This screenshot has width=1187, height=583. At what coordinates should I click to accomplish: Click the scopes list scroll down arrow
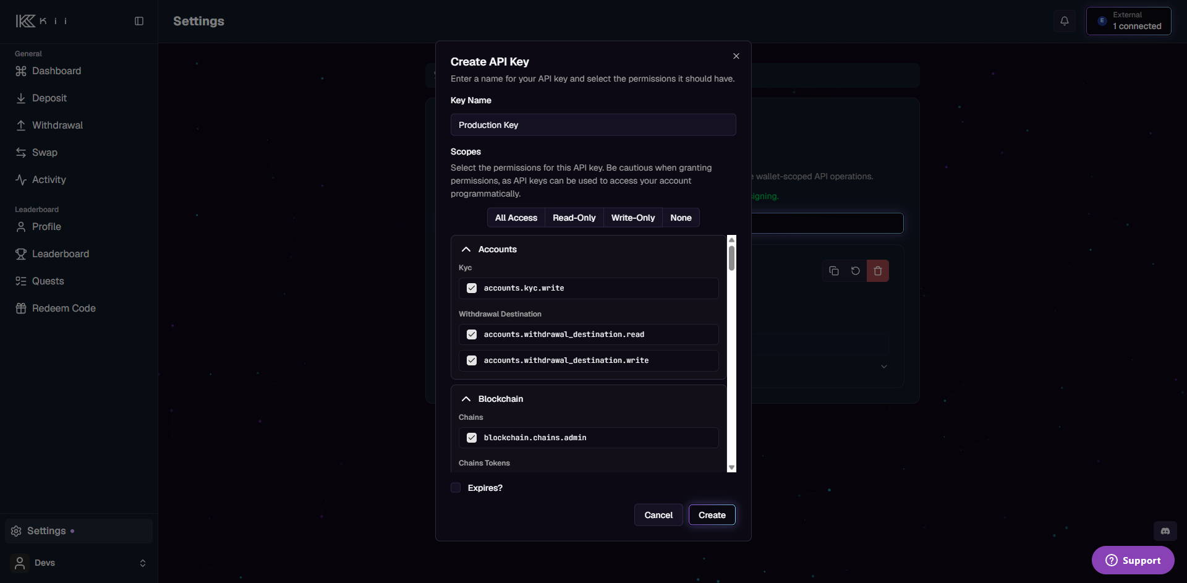pyautogui.click(x=732, y=468)
